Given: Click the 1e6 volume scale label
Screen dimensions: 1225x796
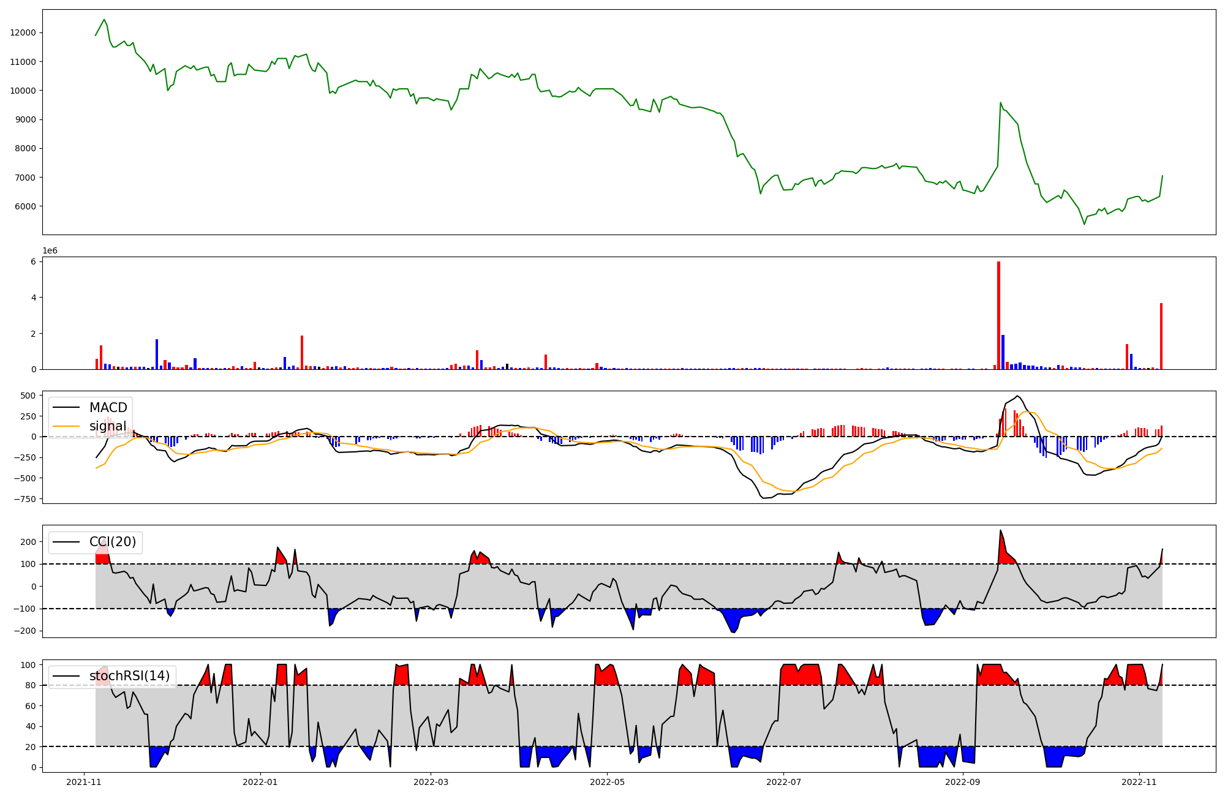Looking at the screenshot, I should pos(50,250).
